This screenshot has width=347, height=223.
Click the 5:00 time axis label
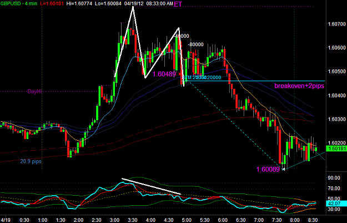pyautogui.click(x=187, y=220)
